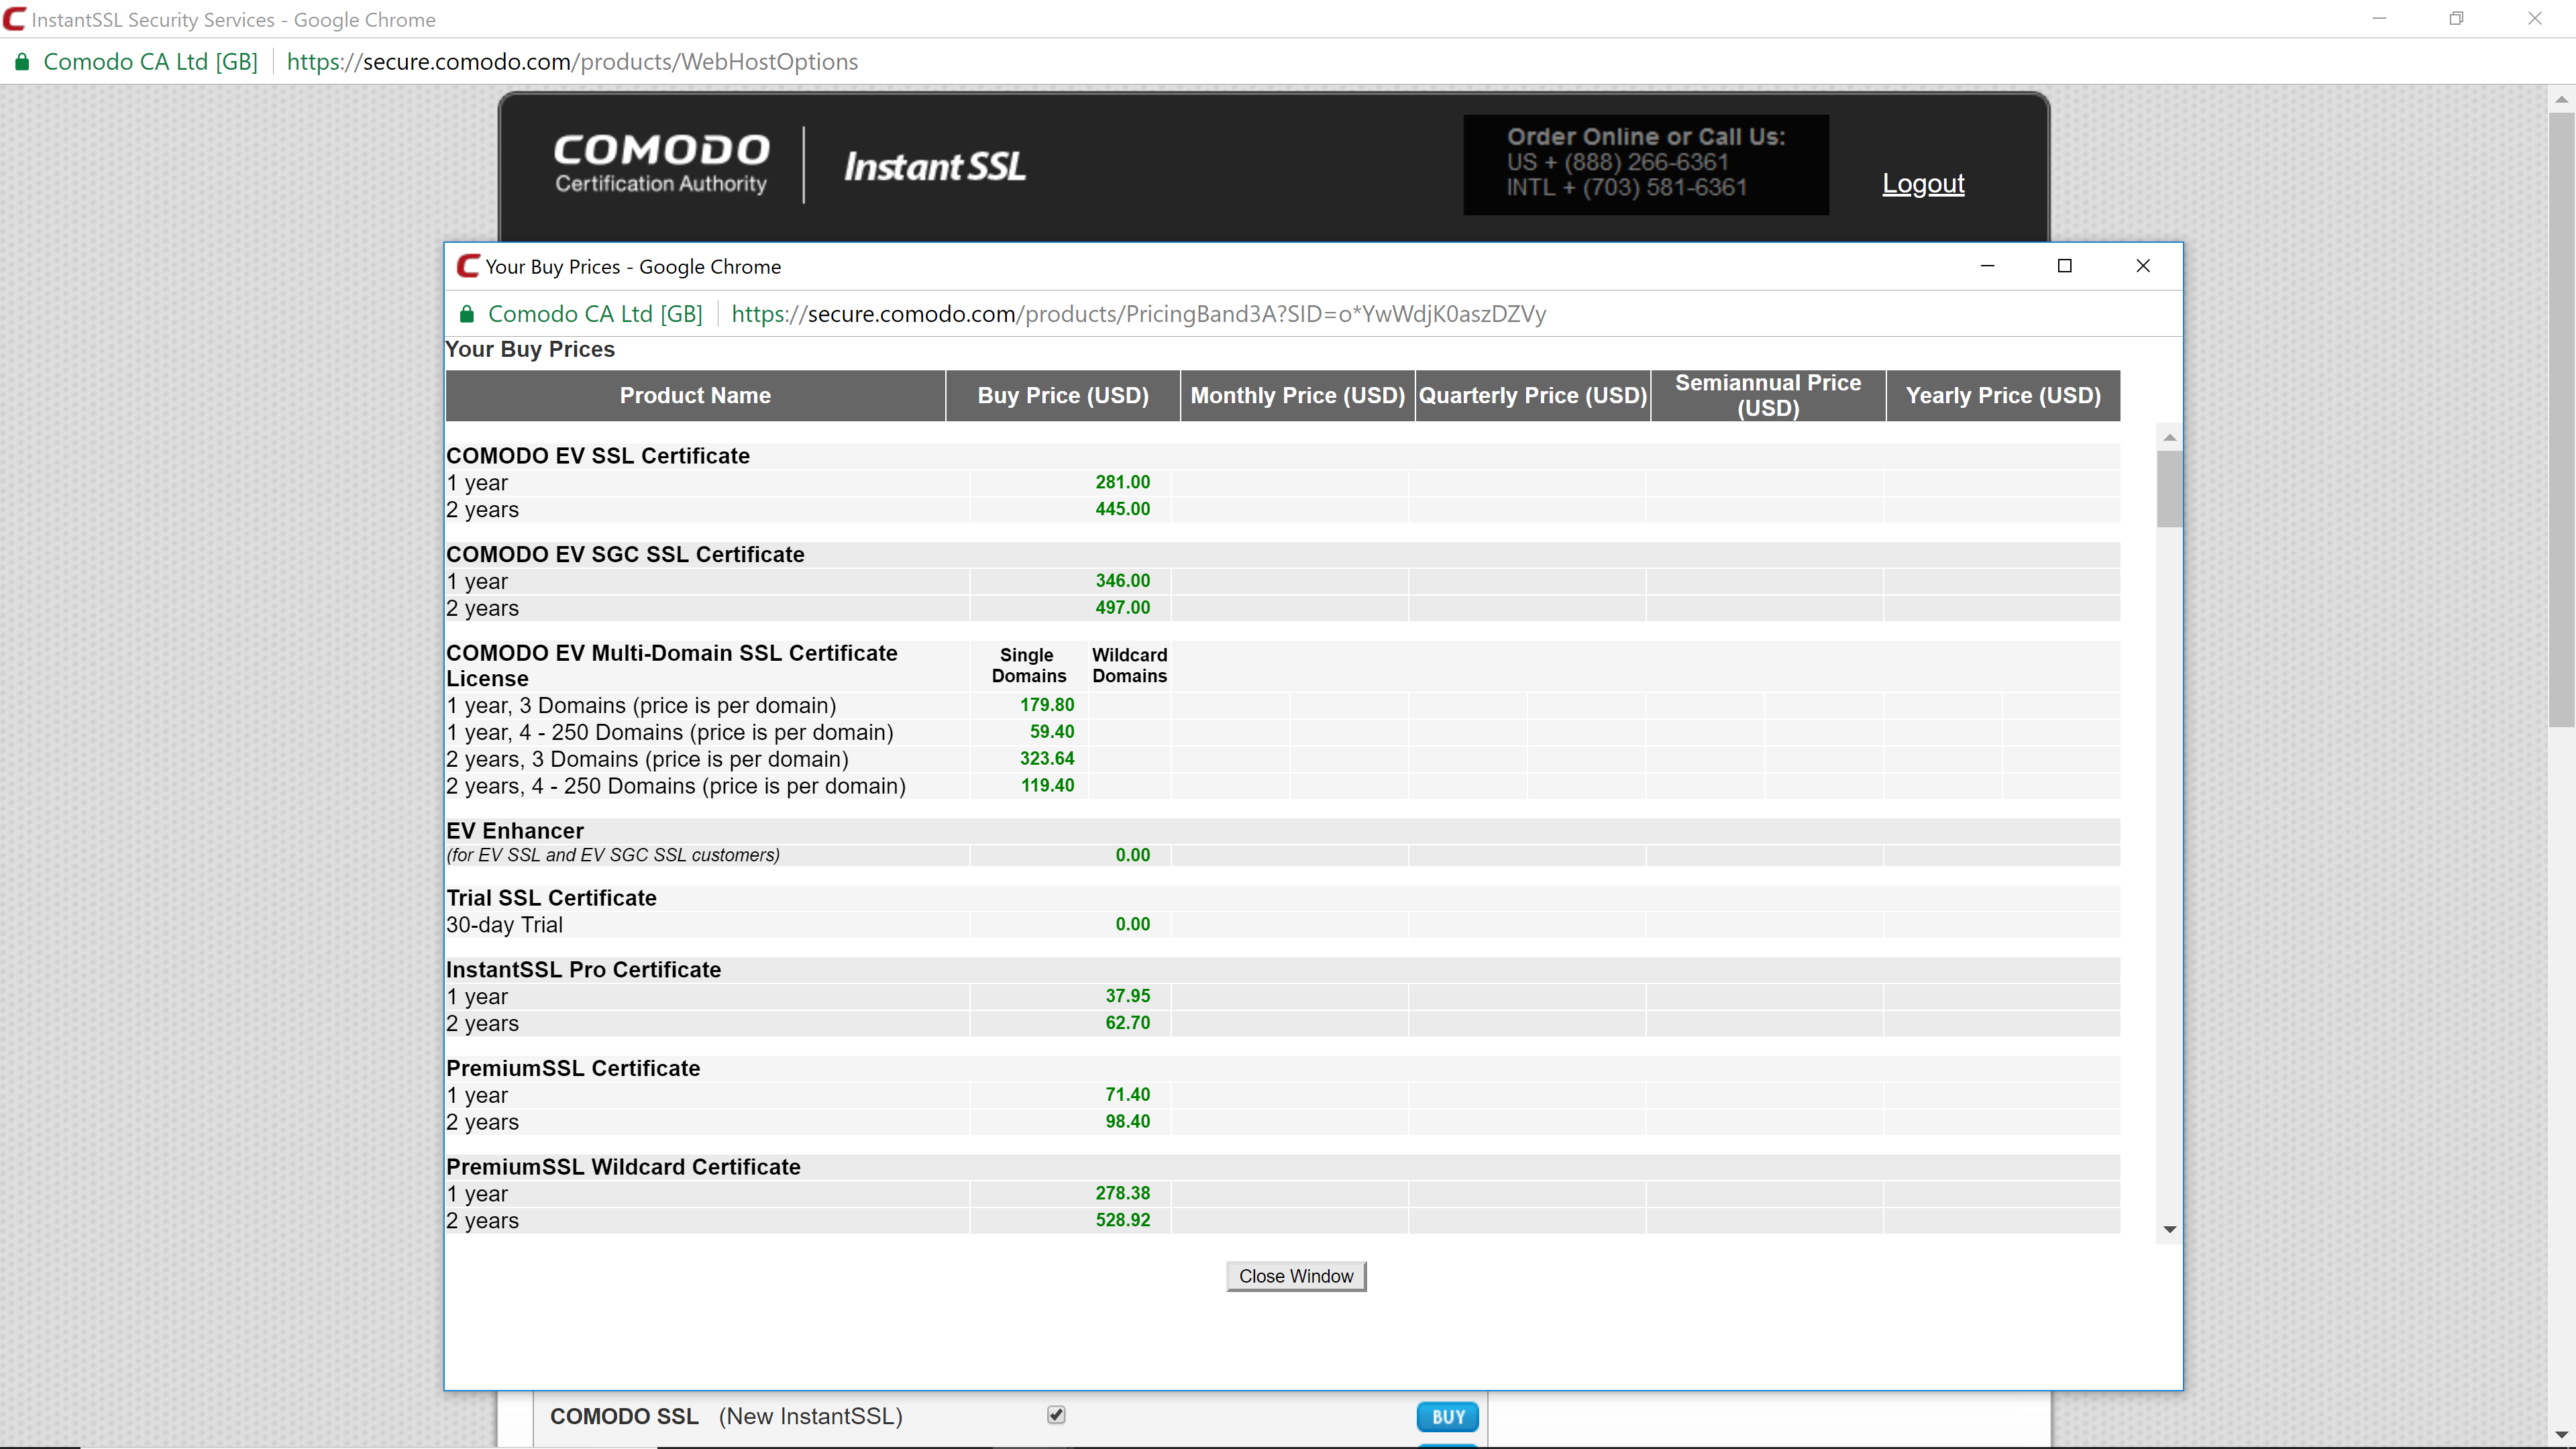Image resolution: width=2576 pixels, height=1449 pixels.
Task: Click the COMODO EV SGC SSL Certificate heading
Action: click(625, 555)
